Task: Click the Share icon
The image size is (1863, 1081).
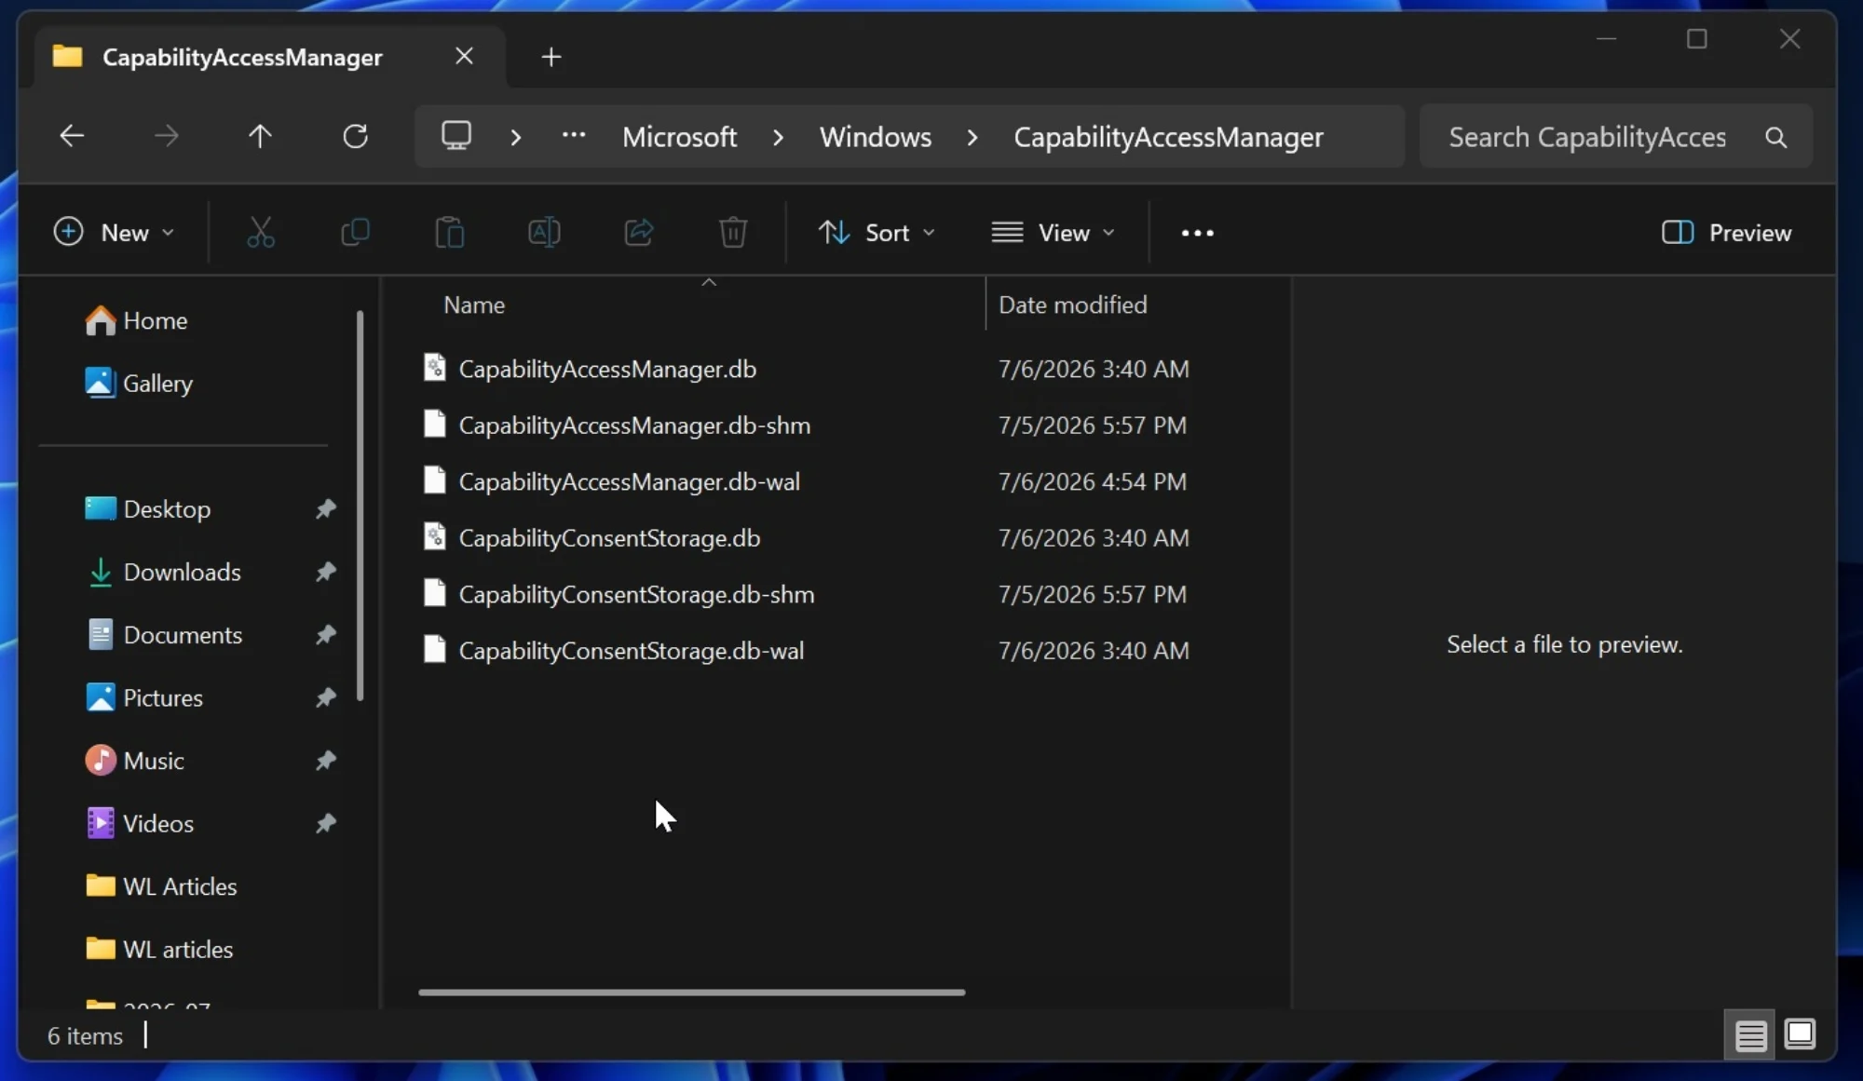Action: pos(639,232)
